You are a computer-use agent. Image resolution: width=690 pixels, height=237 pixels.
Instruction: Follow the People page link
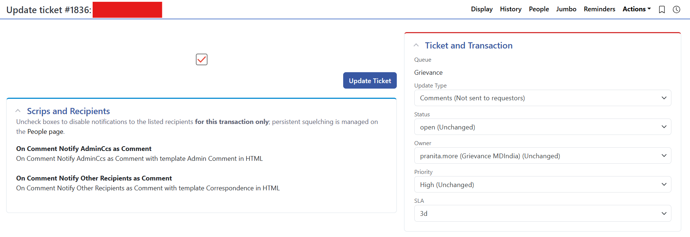(x=45, y=132)
